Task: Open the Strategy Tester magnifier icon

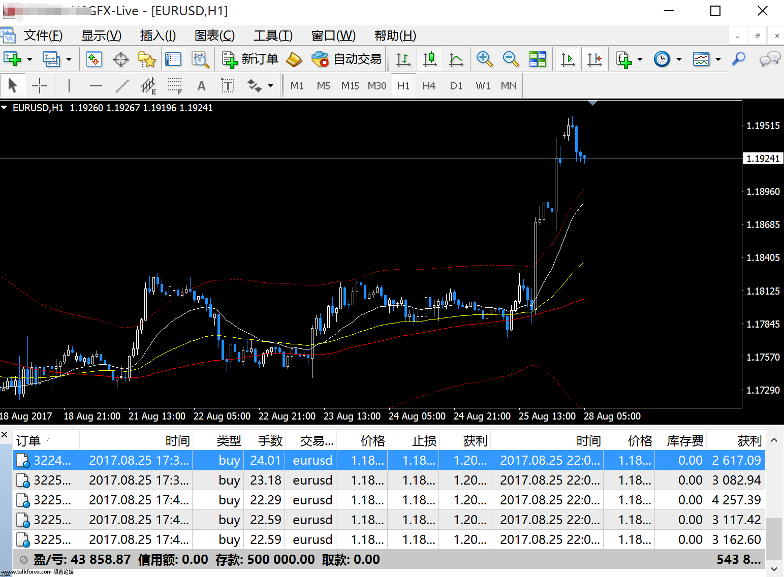Action: 200,59
